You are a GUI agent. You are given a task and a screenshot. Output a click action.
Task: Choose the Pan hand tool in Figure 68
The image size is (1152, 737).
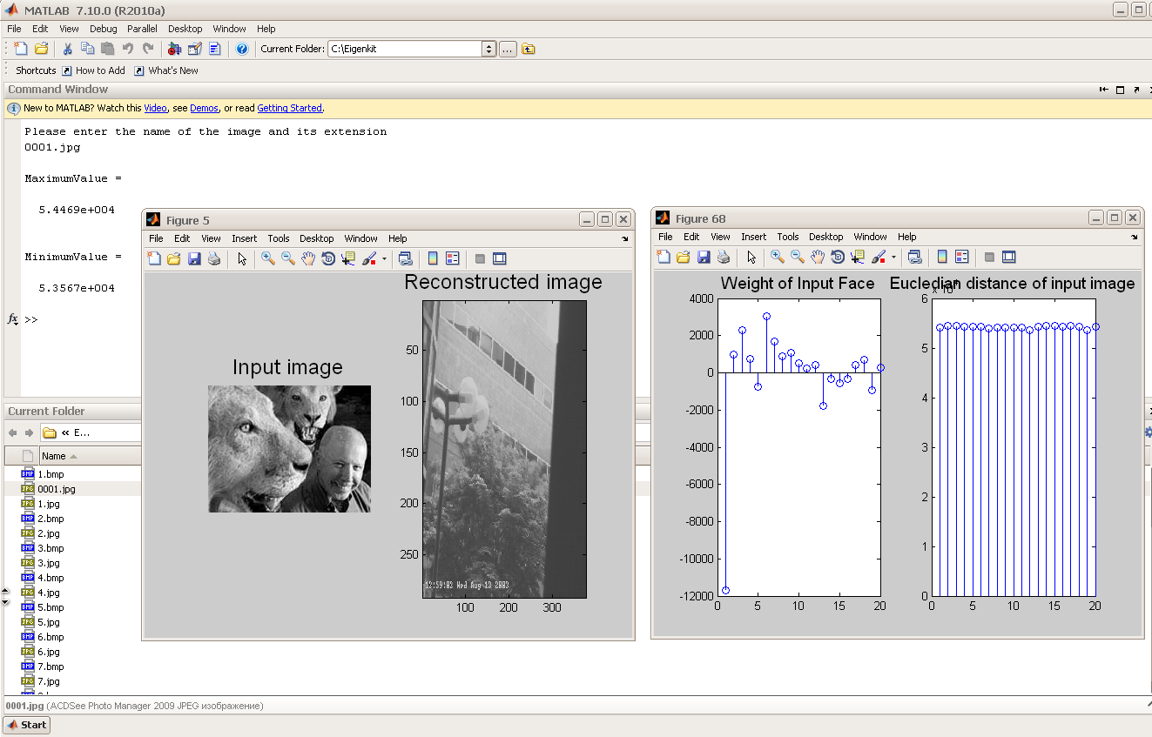coord(818,257)
